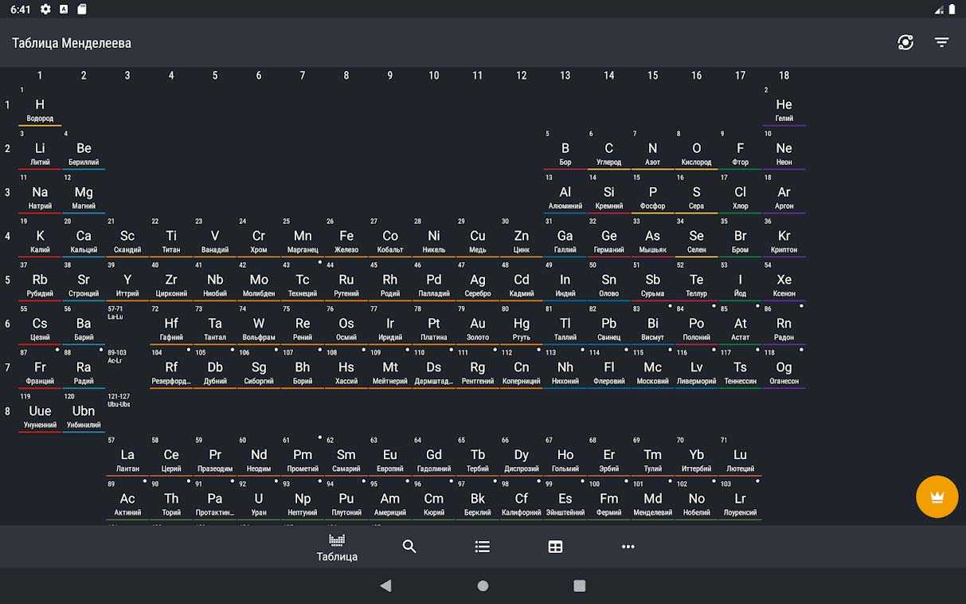Tap the Железо (Fe) element cell
966x604 pixels.
click(x=346, y=240)
